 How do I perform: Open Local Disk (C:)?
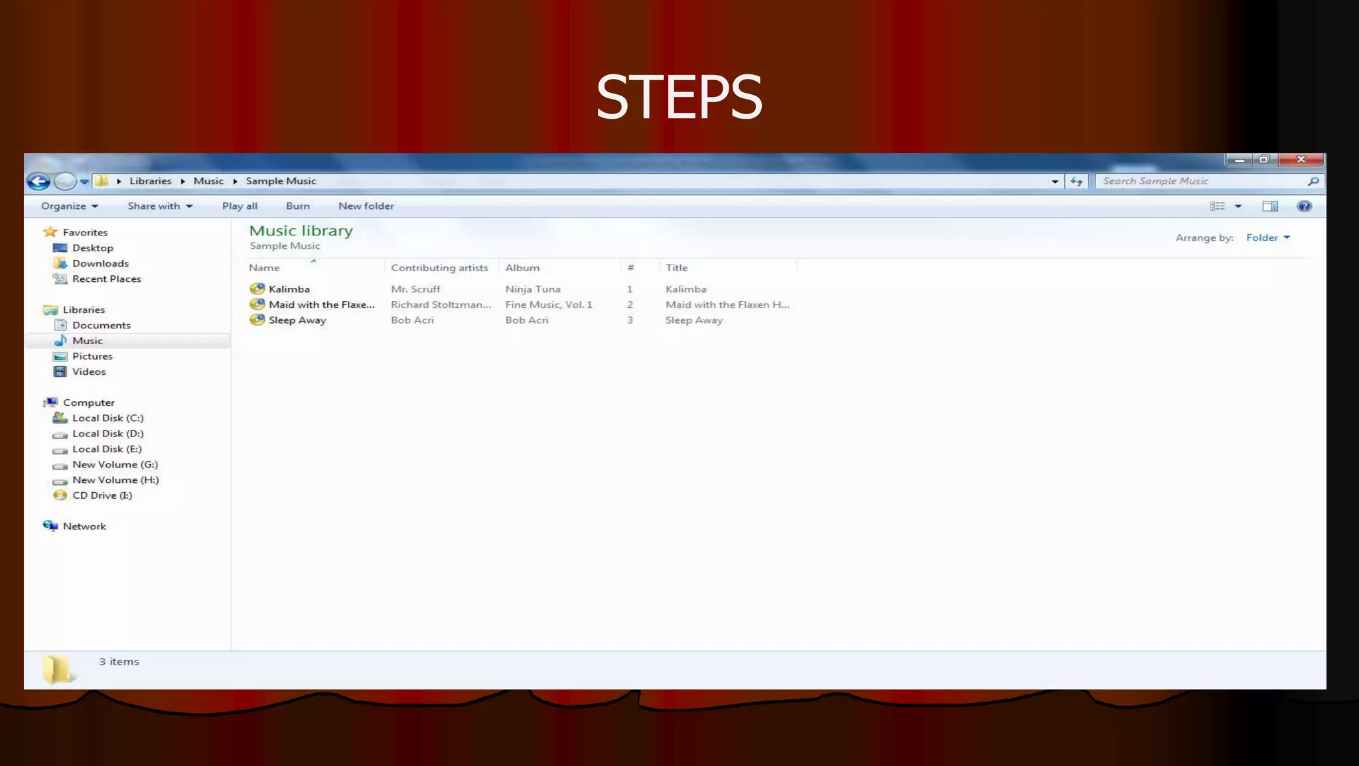pyautogui.click(x=108, y=418)
